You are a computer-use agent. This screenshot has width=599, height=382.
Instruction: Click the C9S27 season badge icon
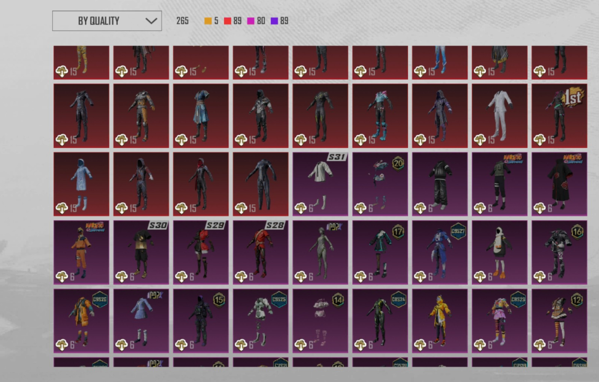[x=458, y=231]
